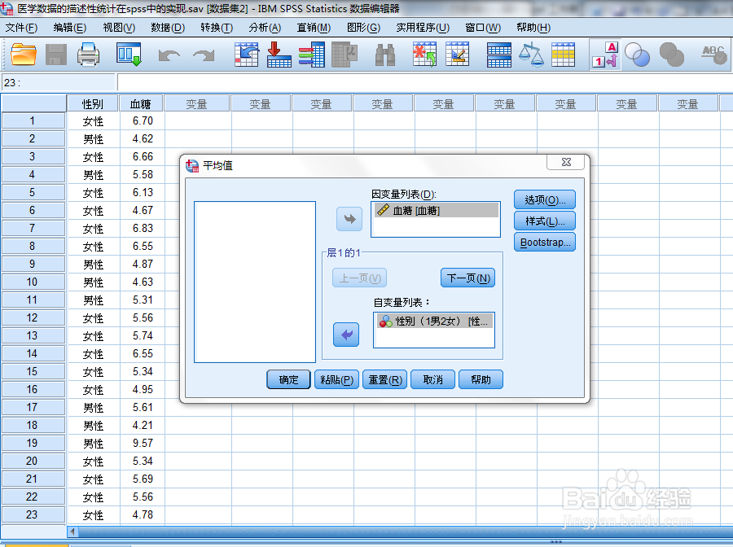Click 取消 button in dialog
Viewport: 733px width, 547px height.
[x=433, y=380]
